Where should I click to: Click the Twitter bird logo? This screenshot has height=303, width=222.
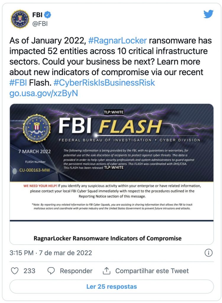(x=208, y=14)
